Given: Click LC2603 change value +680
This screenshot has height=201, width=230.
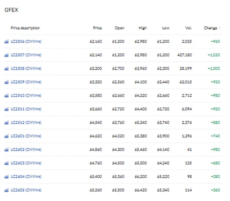Looking at the screenshot, I should tap(216, 163).
